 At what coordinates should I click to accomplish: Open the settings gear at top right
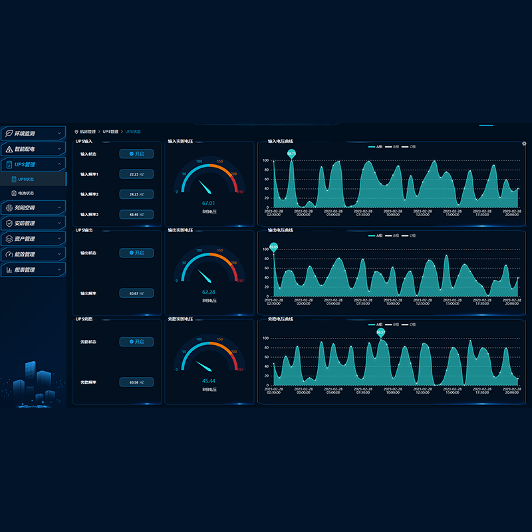tap(524, 144)
